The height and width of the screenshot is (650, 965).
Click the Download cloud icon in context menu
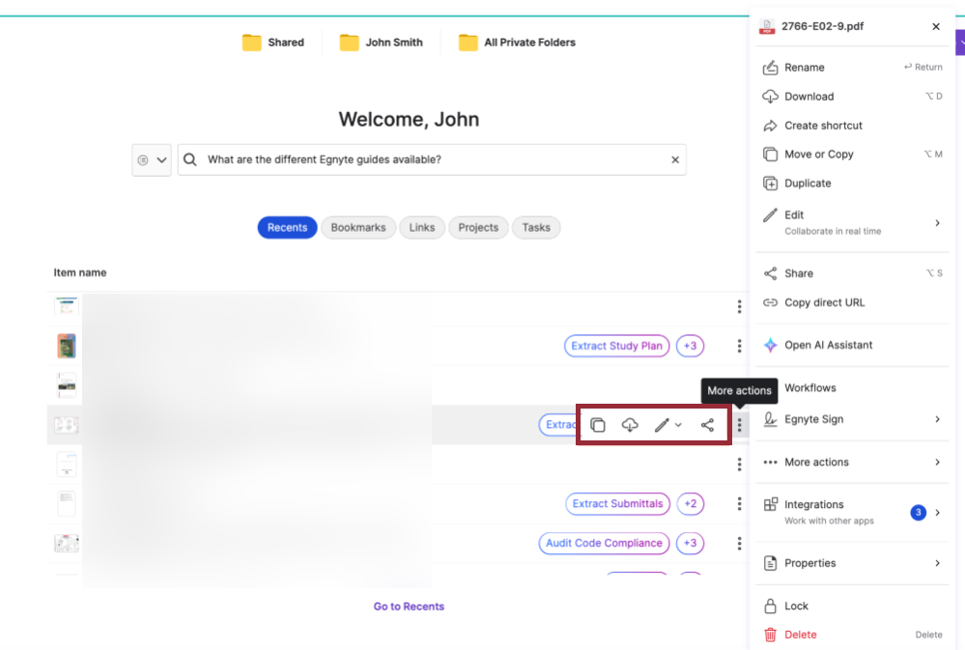[x=770, y=96]
